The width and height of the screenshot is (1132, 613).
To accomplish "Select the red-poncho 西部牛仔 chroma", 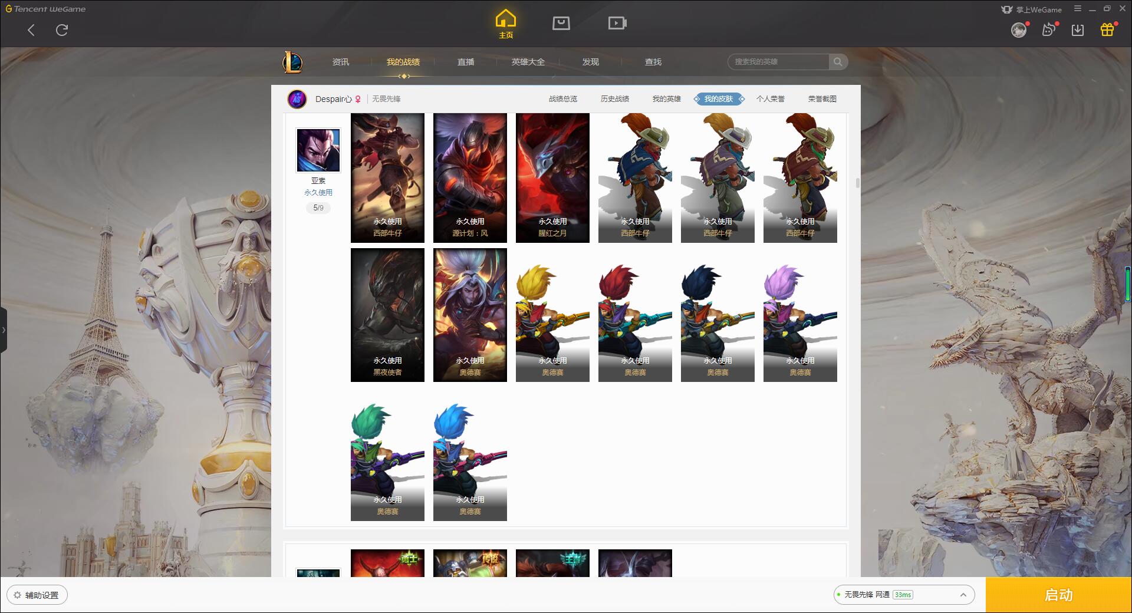I will click(x=800, y=178).
